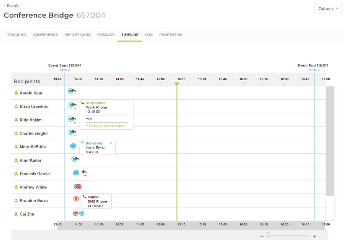The image size is (344, 240).
Task: Select Mary McBride's delivered message marker
Action: (x=73, y=146)
